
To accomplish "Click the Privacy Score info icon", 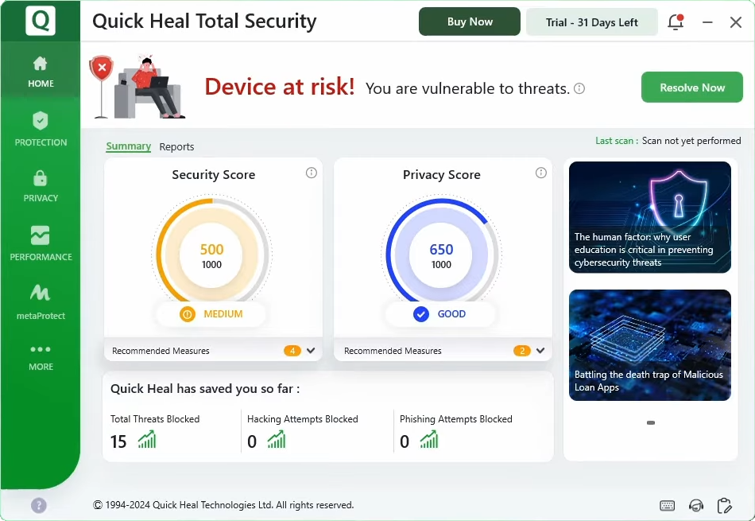I will pos(541,173).
